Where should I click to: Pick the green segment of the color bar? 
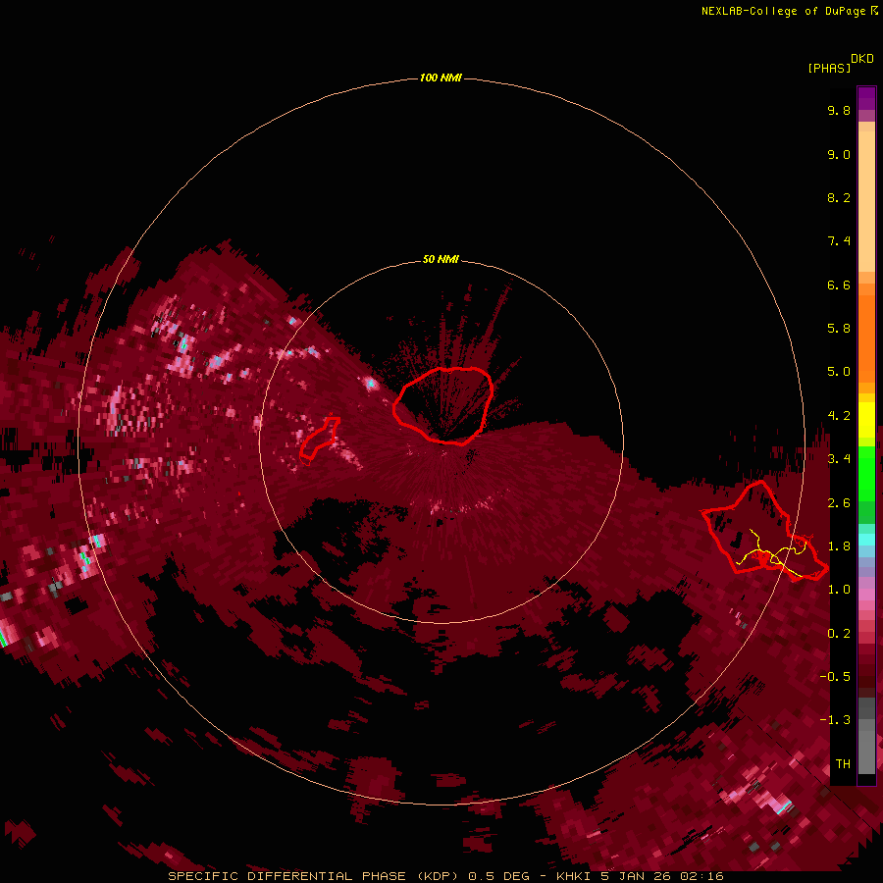[866, 474]
